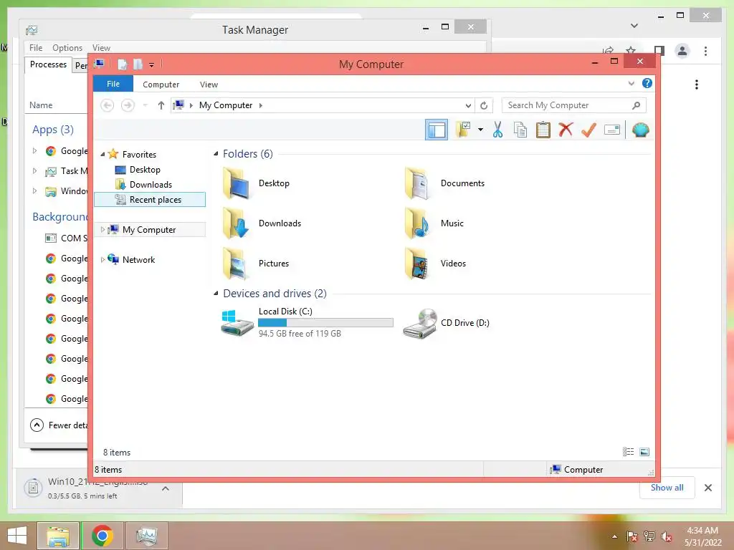This screenshot has height=550, width=734.
Task: Switch to large icons view
Action: pyautogui.click(x=644, y=452)
